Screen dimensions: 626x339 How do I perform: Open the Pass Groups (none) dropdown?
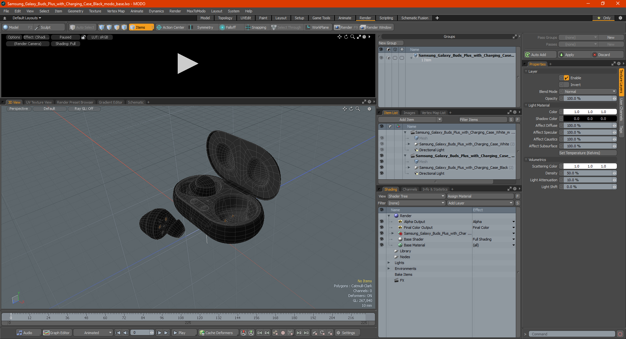[578, 37]
